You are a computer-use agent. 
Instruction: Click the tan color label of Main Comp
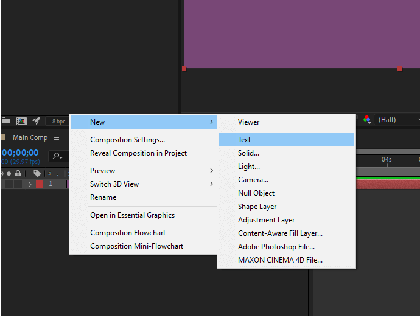[x=3, y=137]
